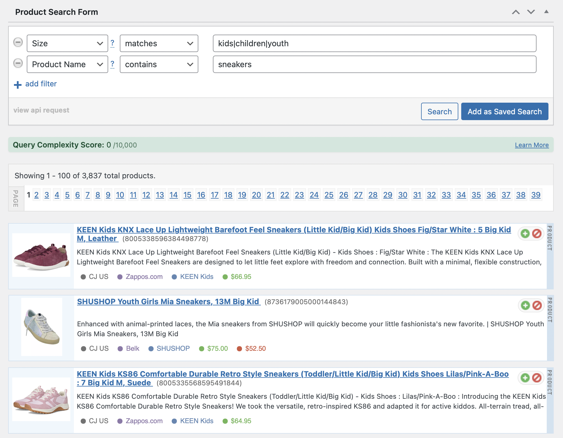The width and height of the screenshot is (563, 438).
Task: Open SHUSHOP Youth Girls Mia Sneakers title
Action: coord(169,302)
